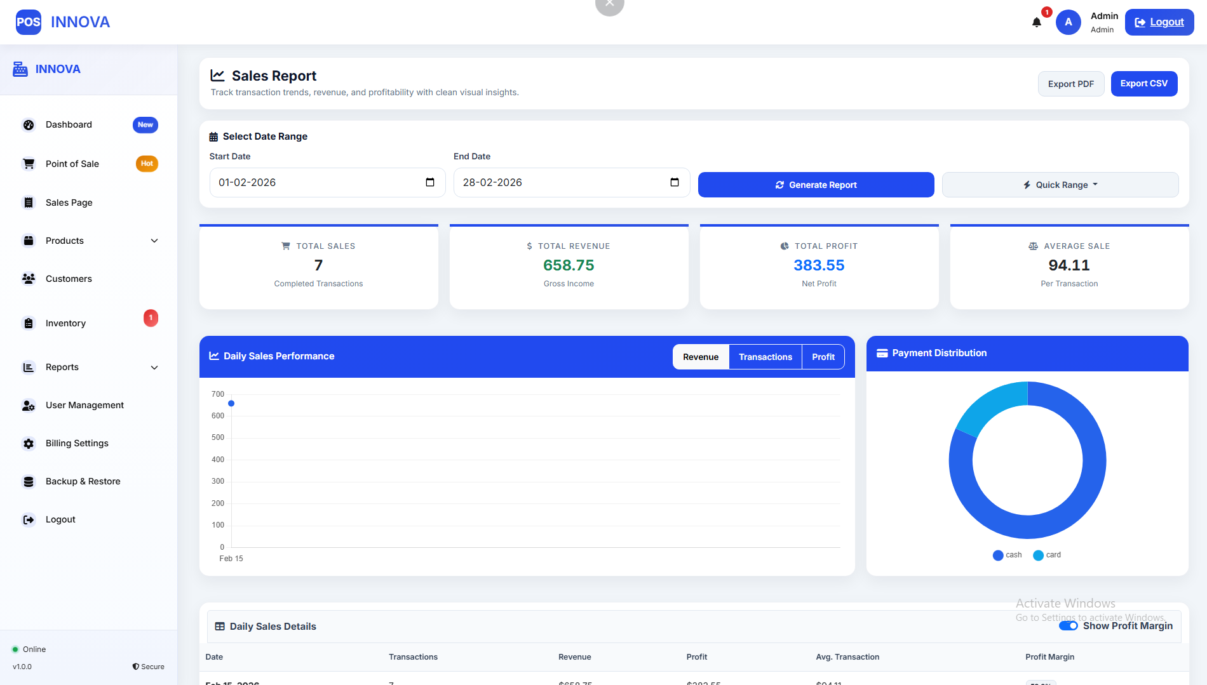Toggle the Show Profit Margin switch

click(x=1068, y=626)
